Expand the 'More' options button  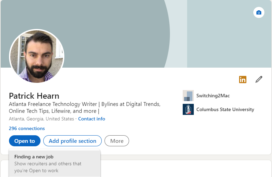click(x=117, y=141)
